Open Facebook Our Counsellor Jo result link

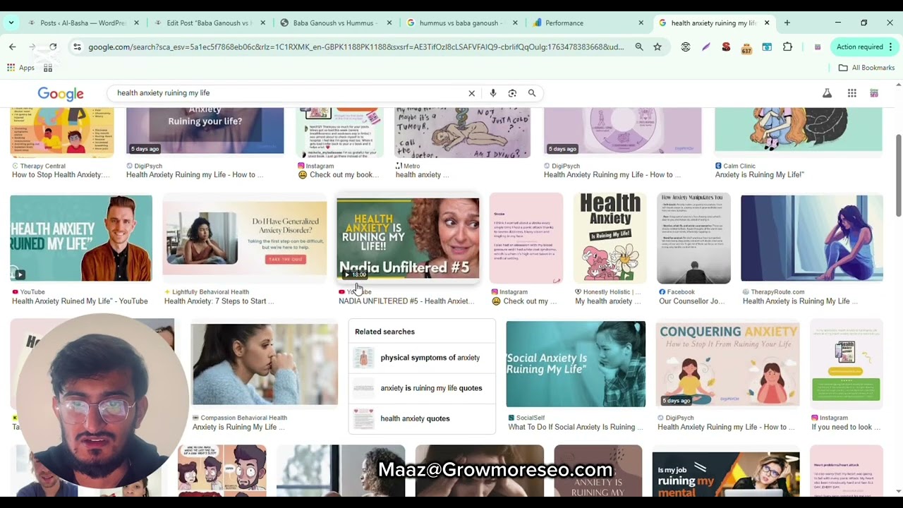(692, 301)
